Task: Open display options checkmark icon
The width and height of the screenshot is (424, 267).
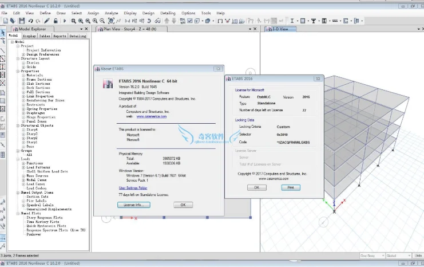Action: [190, 21]
